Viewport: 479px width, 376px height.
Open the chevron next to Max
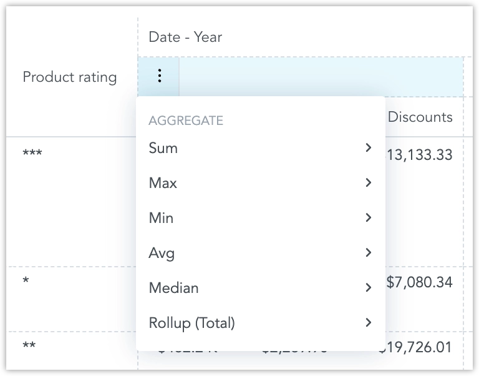(x=368, y=183)
